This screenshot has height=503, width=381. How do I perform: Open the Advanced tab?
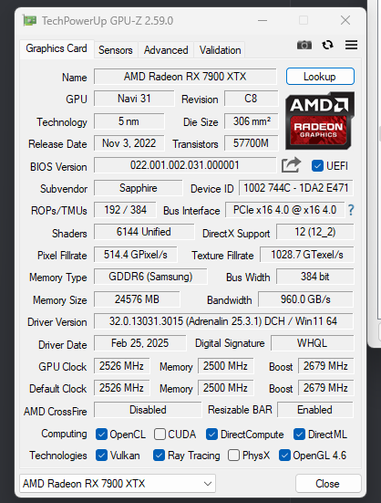click(x=166, y=50)
